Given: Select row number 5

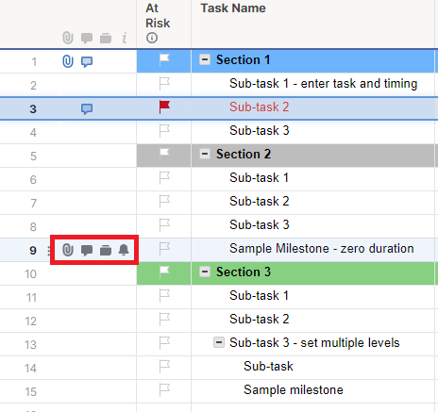Looking at the screenshot, I should pyautogui.click(x=33, y=157).
